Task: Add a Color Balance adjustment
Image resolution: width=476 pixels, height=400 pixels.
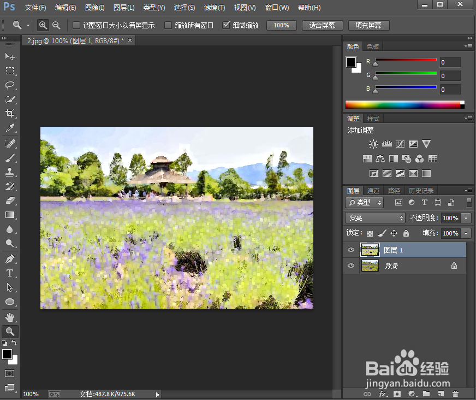Action: (x=380, y=158)
